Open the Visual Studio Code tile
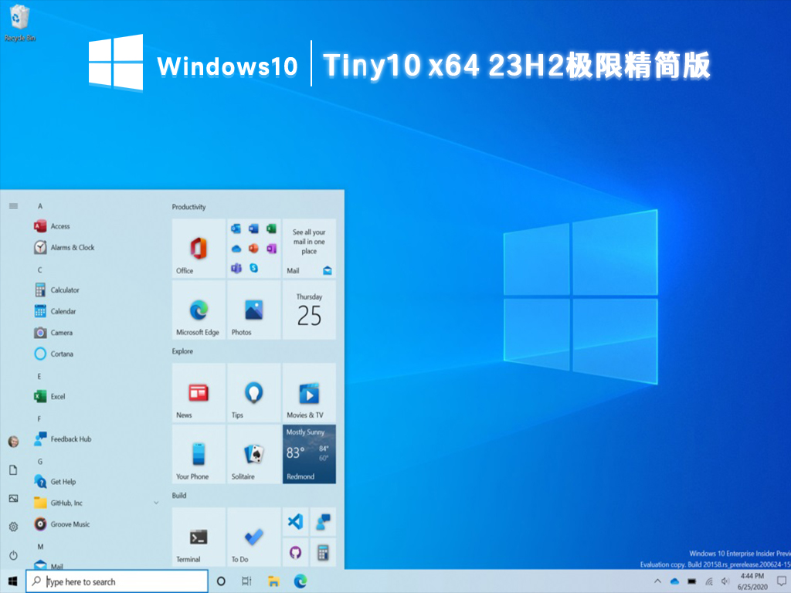 (x=295, y=521)
